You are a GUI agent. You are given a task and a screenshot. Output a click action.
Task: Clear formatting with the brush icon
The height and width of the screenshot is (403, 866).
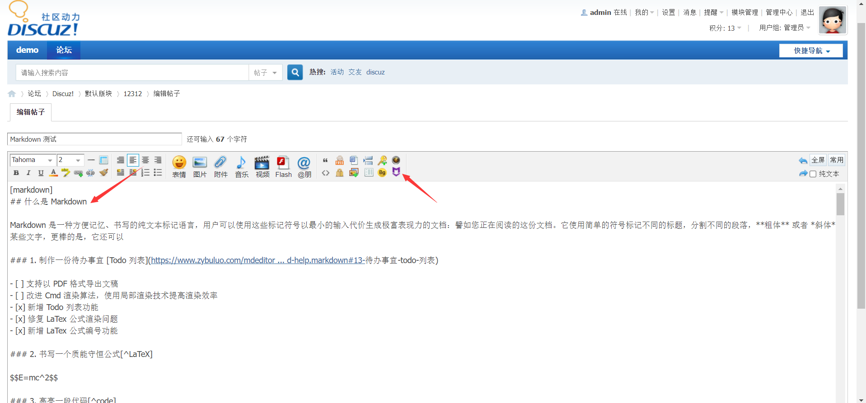coord(103,172)
